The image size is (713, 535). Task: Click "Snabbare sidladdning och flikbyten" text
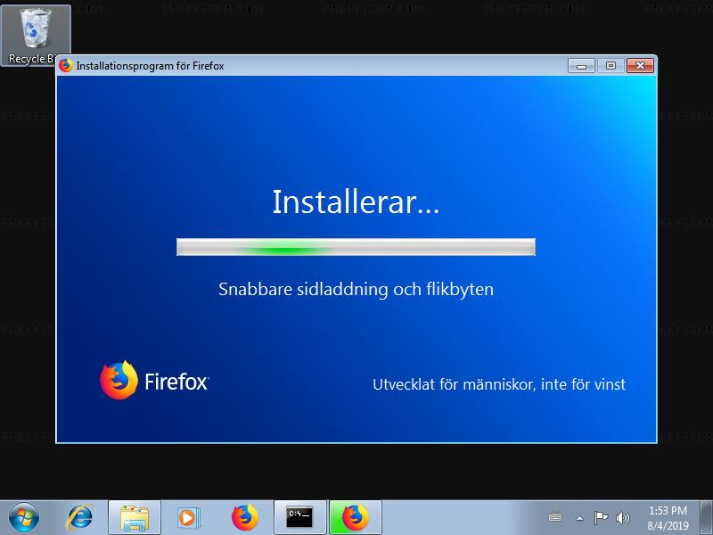pyautogui.click(x=356, y=289)
